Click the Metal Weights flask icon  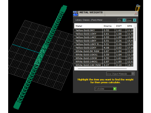[x=75, y=13]
